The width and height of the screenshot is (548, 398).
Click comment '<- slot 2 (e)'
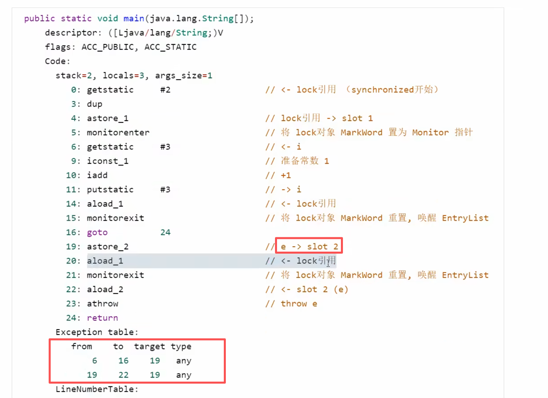[314, 289]
